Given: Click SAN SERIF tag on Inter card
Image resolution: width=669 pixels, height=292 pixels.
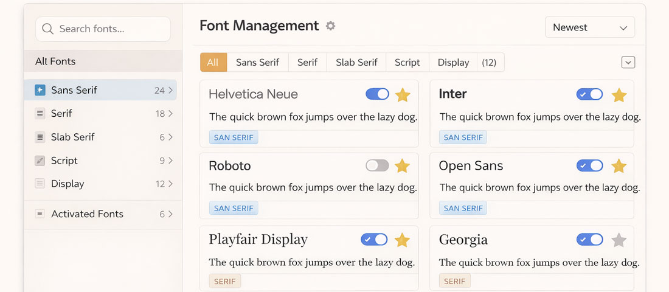Looking at the screenshot, I should 463,137.
